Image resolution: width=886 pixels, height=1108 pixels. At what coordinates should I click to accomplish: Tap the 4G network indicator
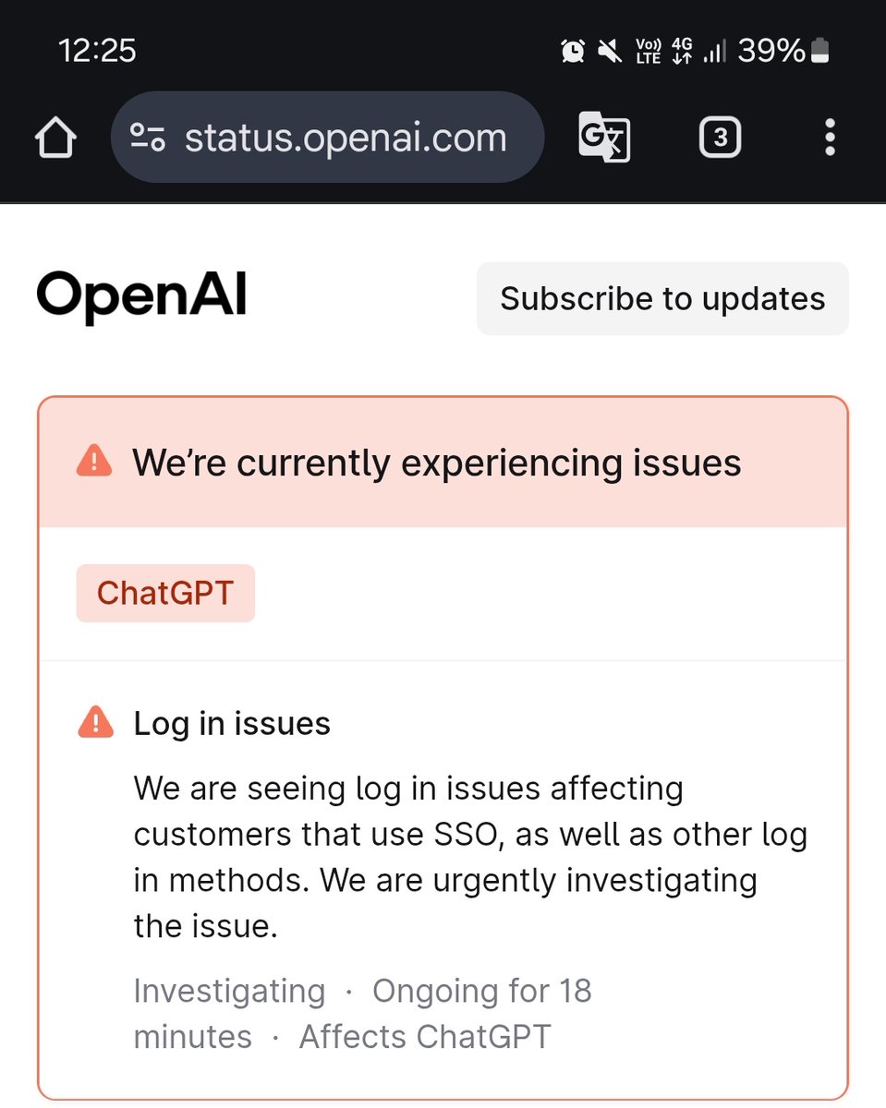(679, 52)
